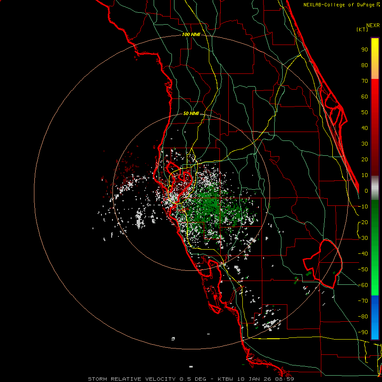Select the -40 knot scale value
382x382 pixels.
point(363,254)
